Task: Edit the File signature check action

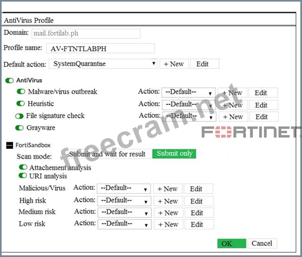Action: tap(264, 117)
